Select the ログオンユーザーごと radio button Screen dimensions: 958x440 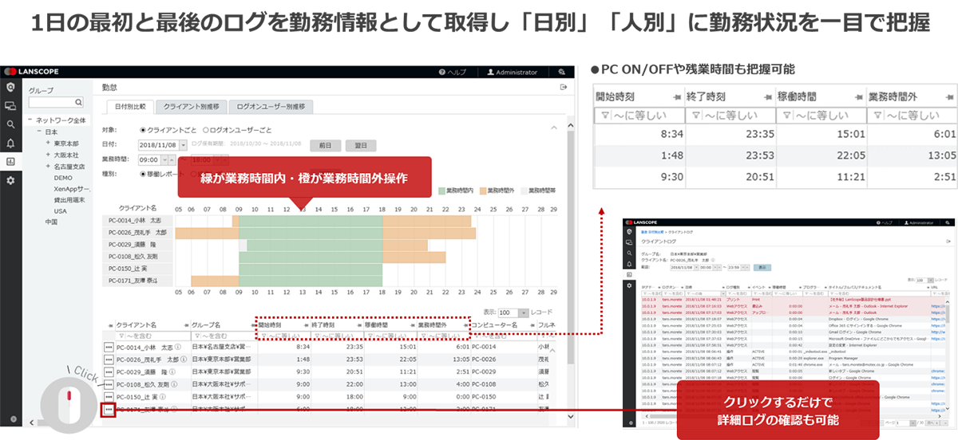[206, 129]
